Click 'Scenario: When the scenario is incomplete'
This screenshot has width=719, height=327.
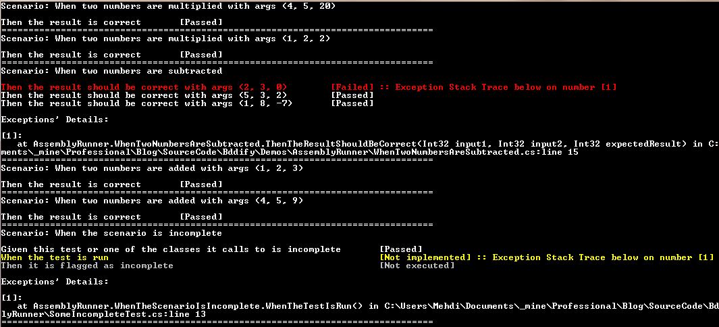(x=111, y=234)
